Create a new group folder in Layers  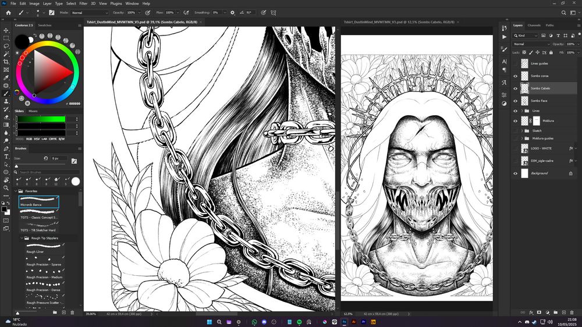point(555,312)
